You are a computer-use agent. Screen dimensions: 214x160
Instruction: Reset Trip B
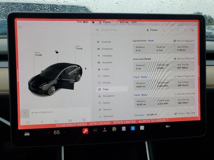(144, 95)
